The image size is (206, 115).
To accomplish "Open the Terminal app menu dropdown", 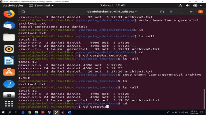I will coord(41,5).
